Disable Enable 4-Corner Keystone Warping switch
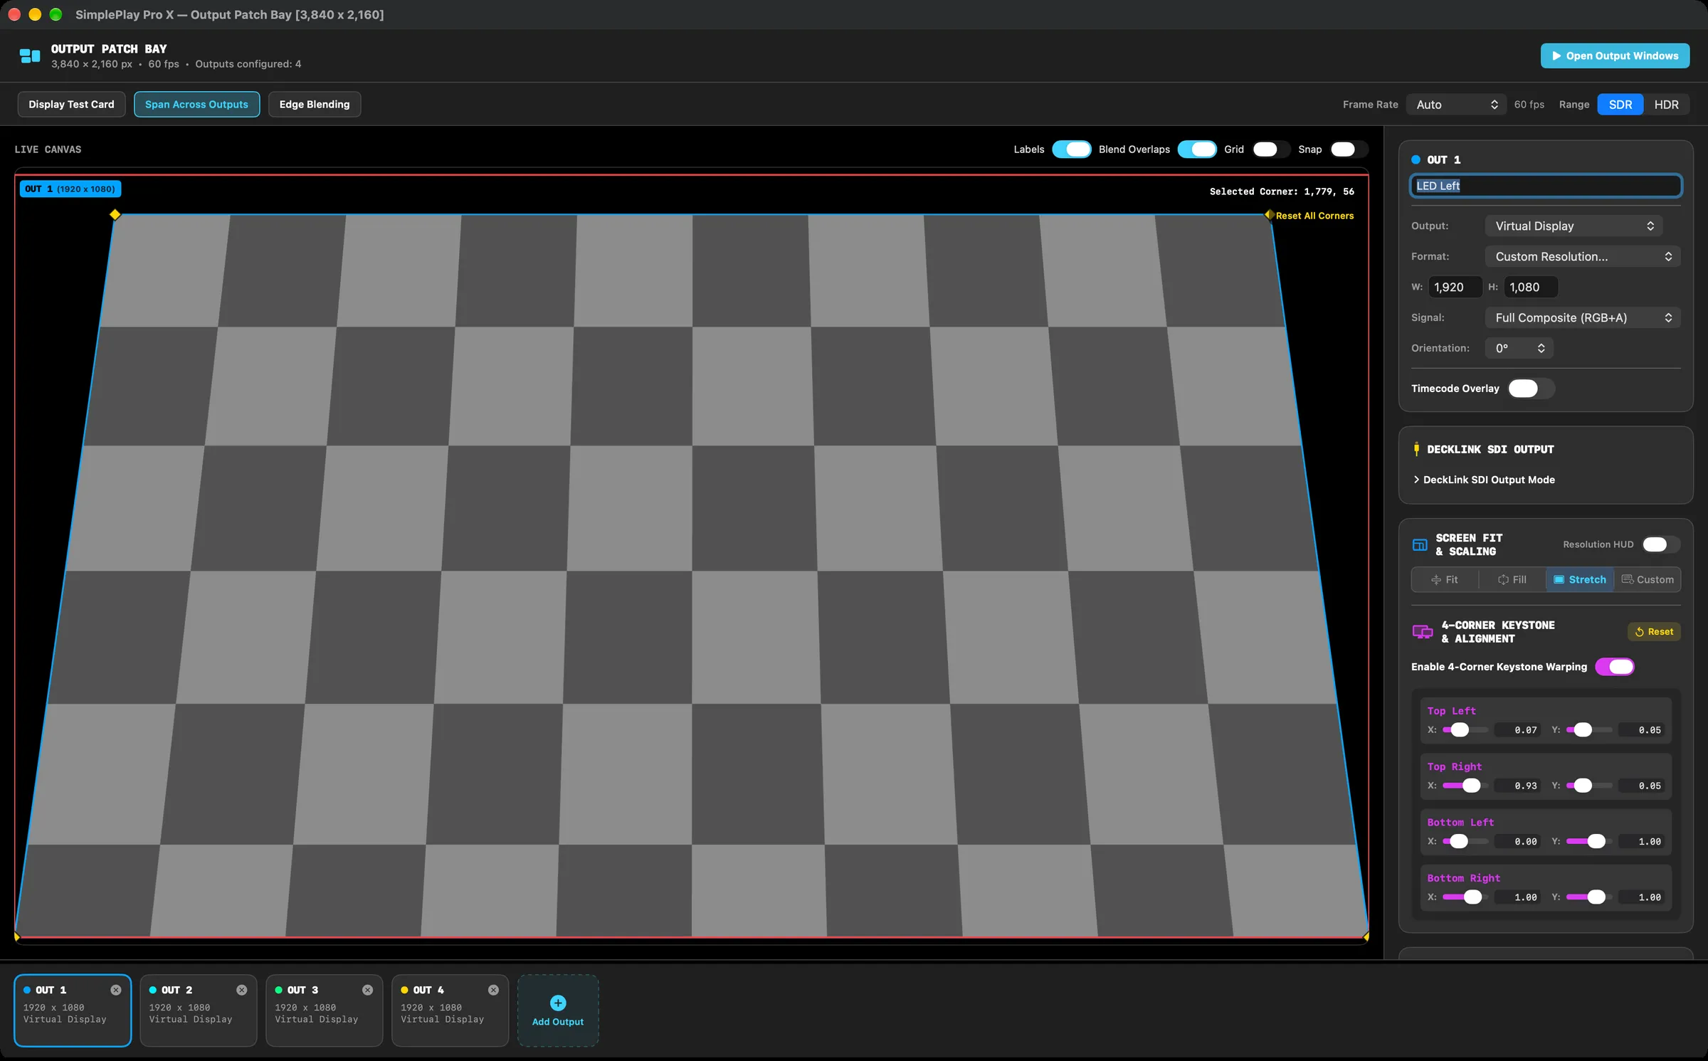 (x=1614, y=667)
